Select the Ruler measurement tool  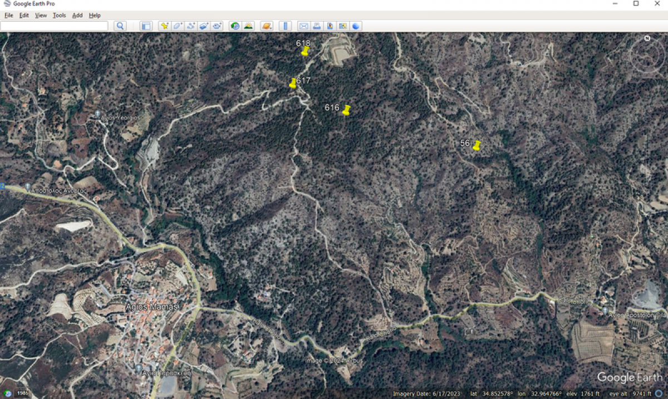click(x=285, y=26)
